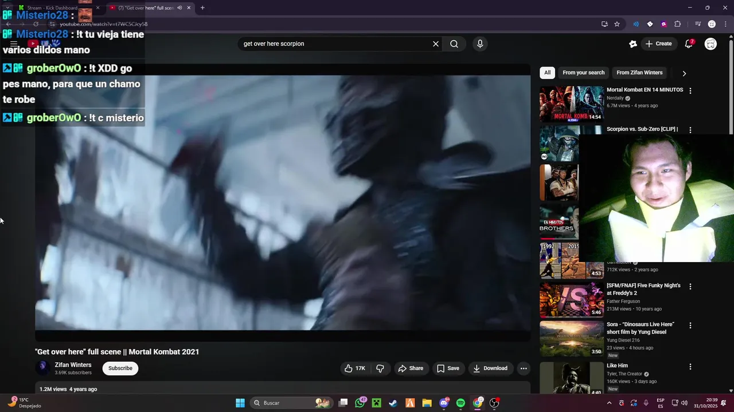Click the star-shaped icon left of Create
Screen dimensions: 734x412
pyautogui.click(x=633, y=44)
